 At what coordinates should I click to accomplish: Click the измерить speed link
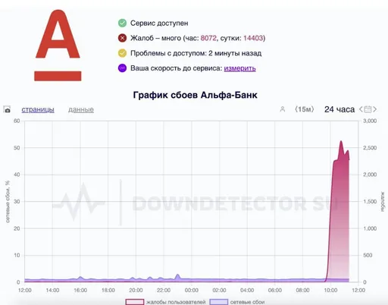click(239, 68)
